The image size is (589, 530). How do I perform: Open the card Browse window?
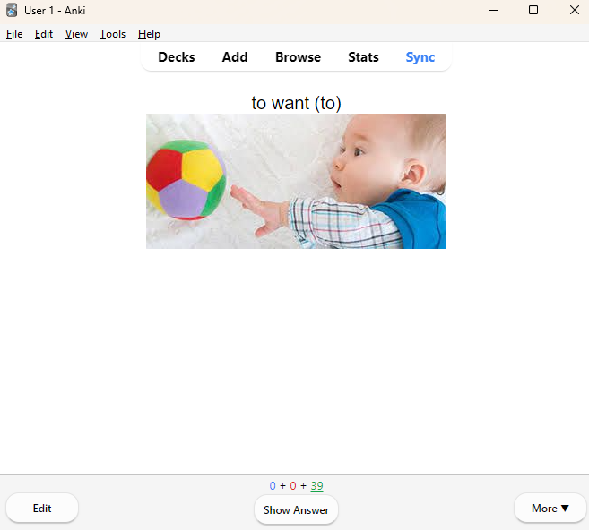[298, 57]
